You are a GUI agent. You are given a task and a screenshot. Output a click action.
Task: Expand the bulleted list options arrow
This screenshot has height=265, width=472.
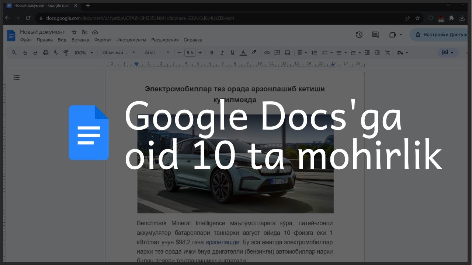tap(346, 53)
